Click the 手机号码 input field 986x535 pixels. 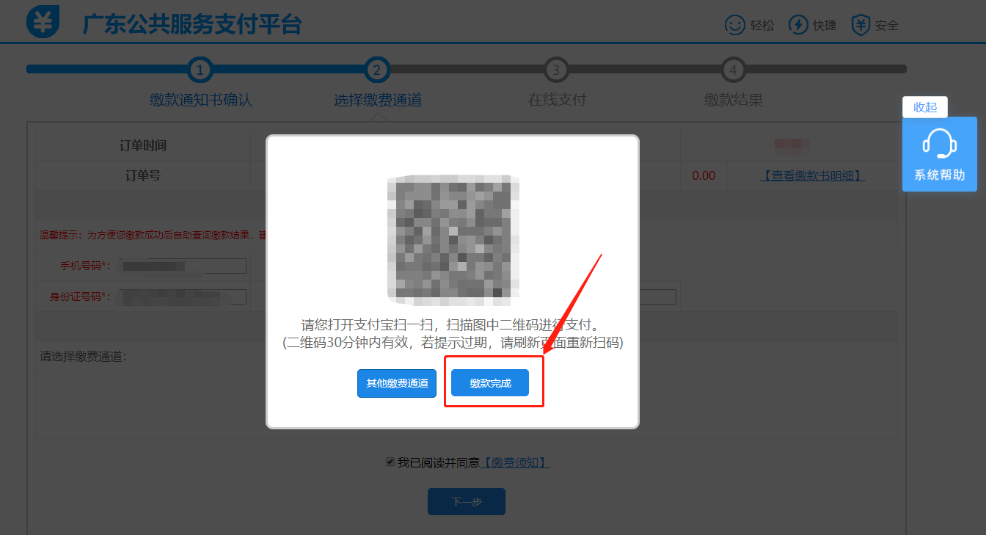183,266
